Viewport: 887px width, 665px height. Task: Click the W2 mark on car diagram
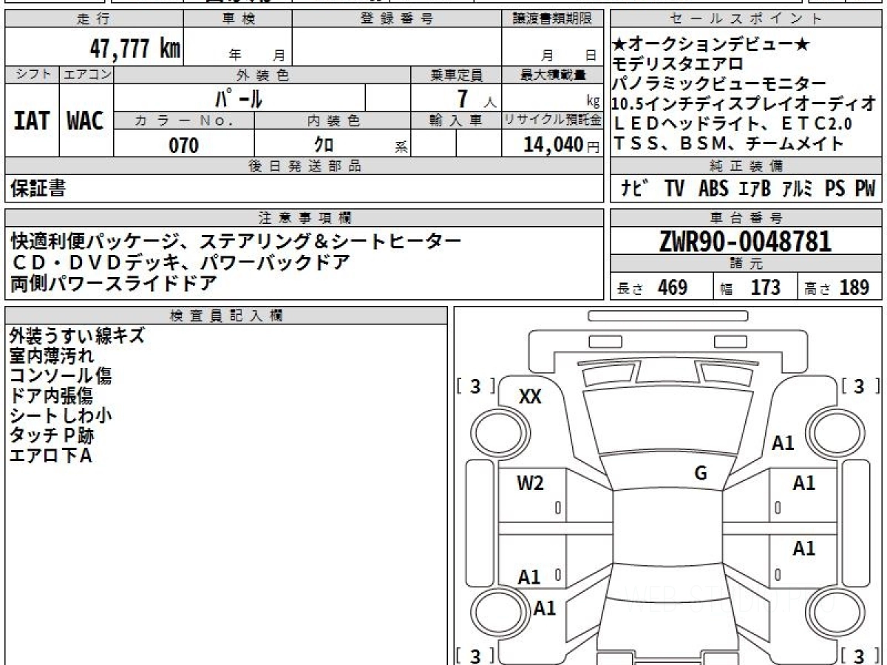[530, 484]
